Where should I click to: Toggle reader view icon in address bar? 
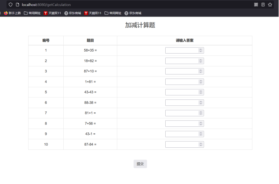(263, 4)
